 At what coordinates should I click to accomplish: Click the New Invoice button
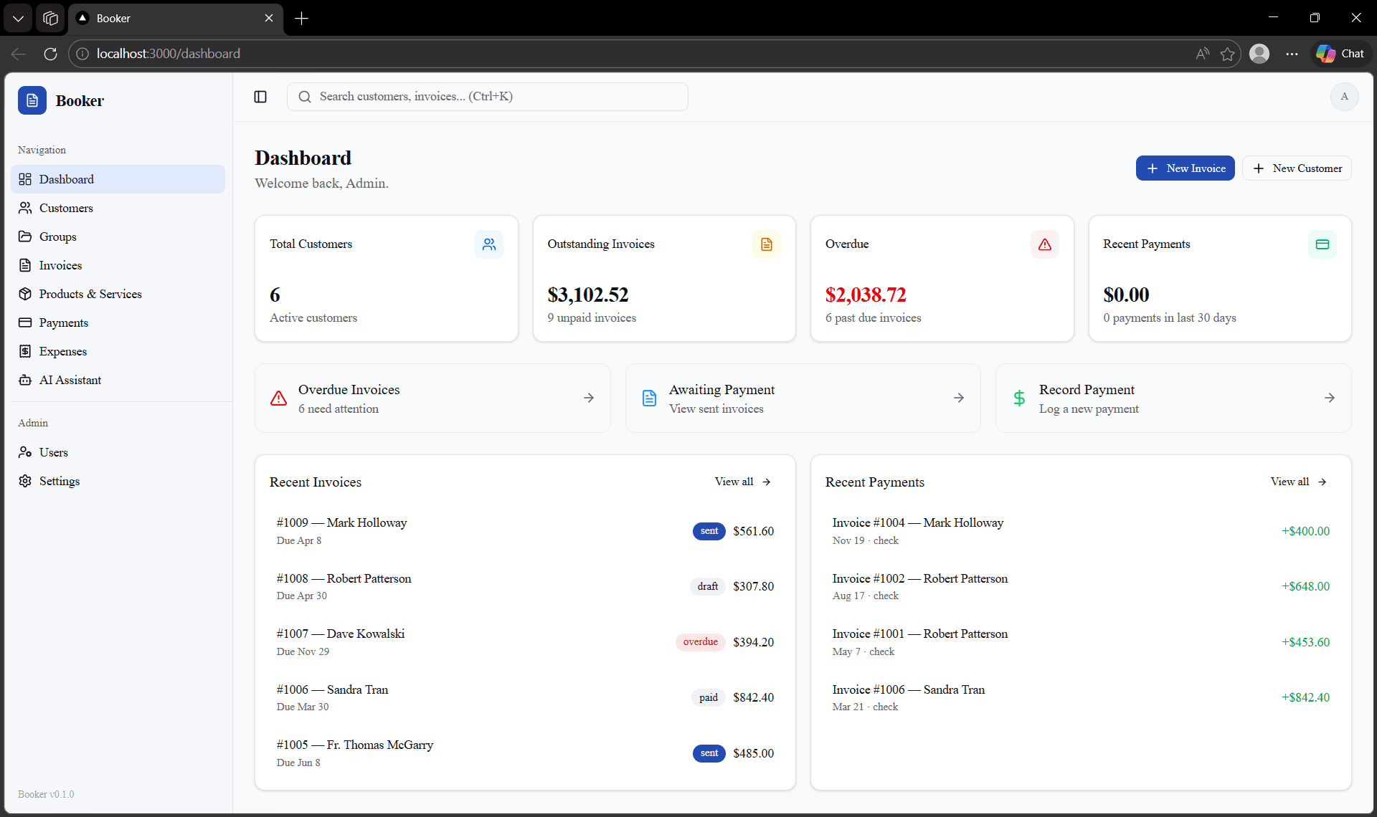pos(1186,168)
